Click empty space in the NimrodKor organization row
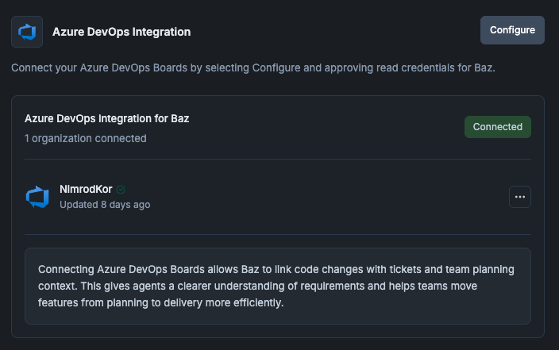Image resolution: width=559 pixels, height=350 pixels. pos(318,197)
